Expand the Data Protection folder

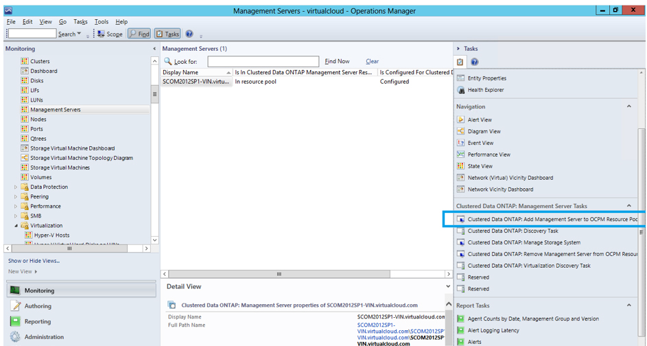tap(16, 187)
